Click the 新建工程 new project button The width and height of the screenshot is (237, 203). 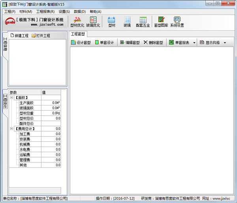click(x=19, y=36)
